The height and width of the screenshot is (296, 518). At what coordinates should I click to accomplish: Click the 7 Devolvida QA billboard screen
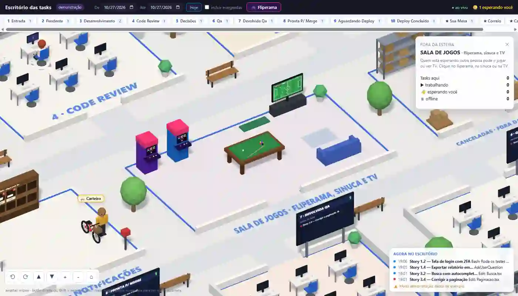pyautogui.click(x=325, y=219)
